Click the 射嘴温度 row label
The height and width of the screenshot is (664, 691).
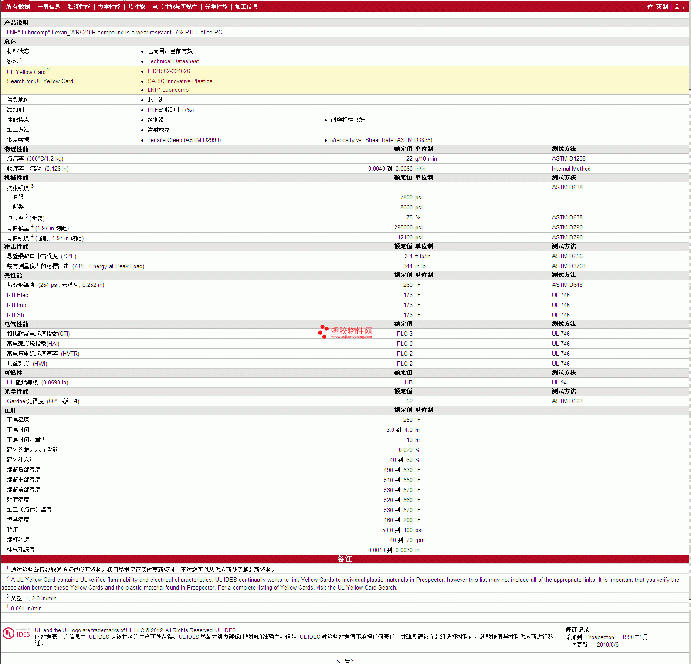(x=18, y=500)
